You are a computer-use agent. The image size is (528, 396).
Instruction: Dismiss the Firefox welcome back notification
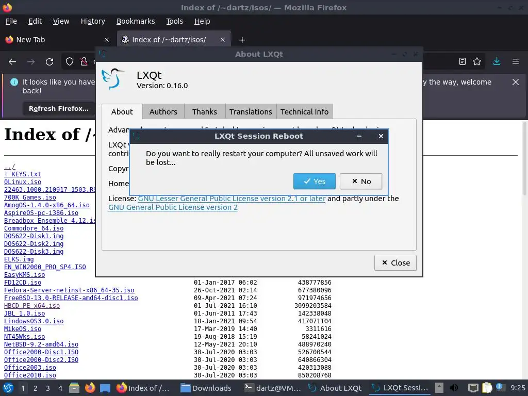pyautogui.click(x=516, y=82)
